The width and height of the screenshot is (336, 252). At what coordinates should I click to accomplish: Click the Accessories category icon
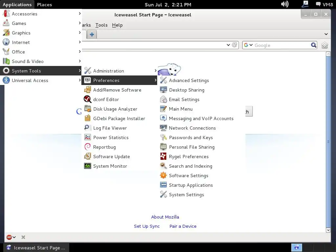coord(6,14)
